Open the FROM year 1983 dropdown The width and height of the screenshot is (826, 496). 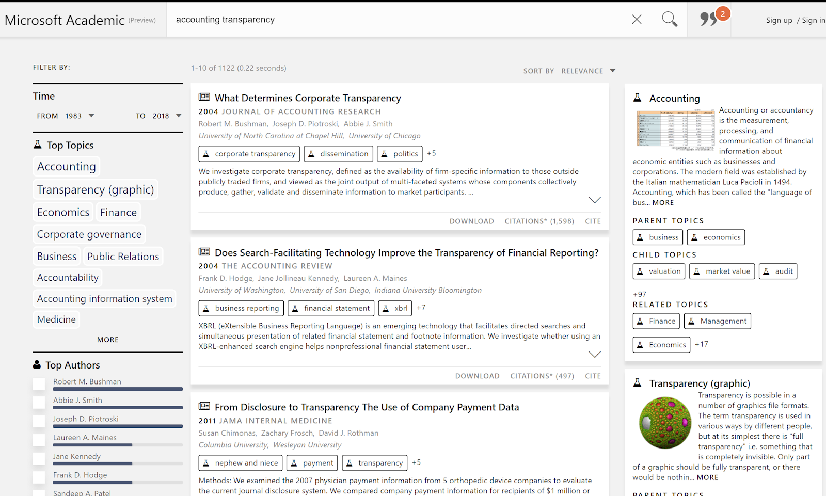pos(80,116)
